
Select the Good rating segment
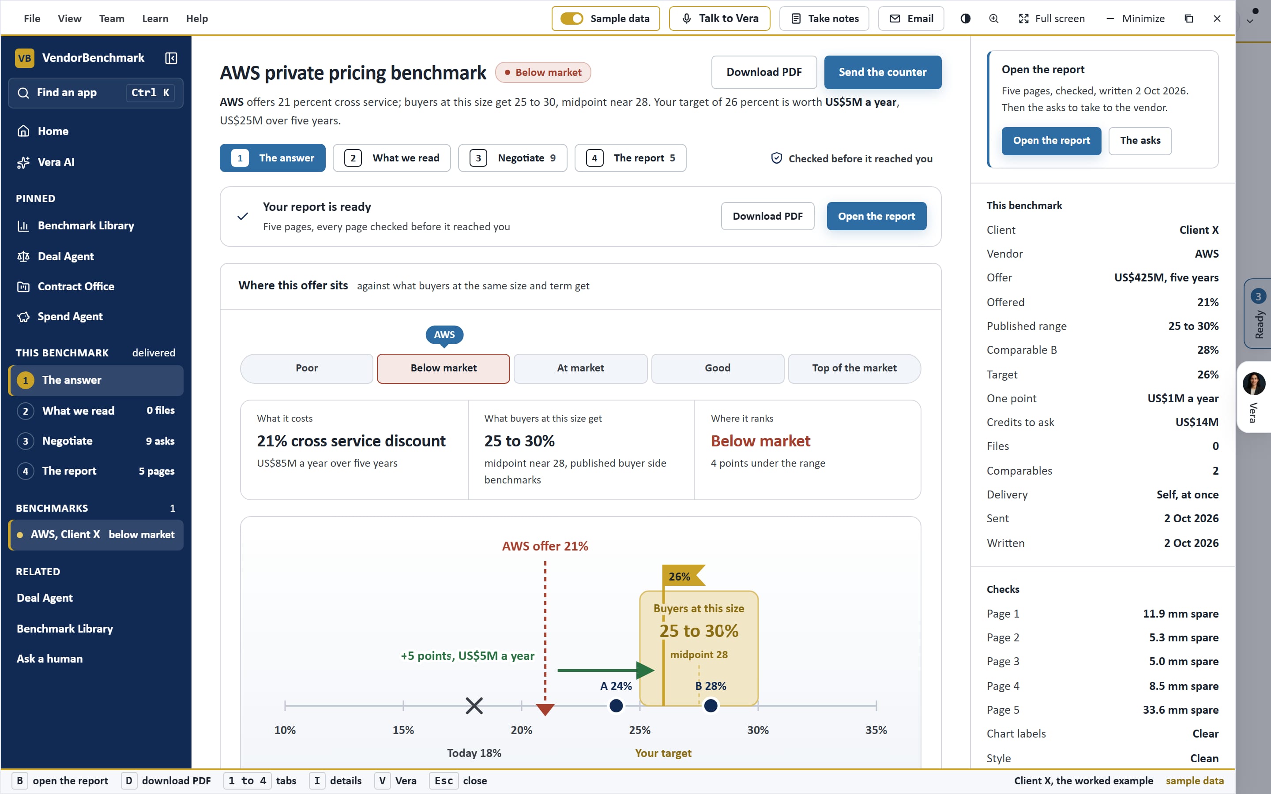[x=718, y=368]
